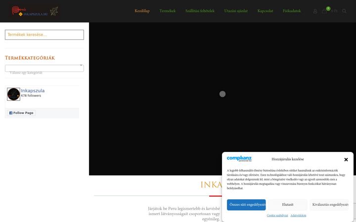Expand the product category dropdown
The height and width of the screenshot is (222, 356).
point(44,68)
